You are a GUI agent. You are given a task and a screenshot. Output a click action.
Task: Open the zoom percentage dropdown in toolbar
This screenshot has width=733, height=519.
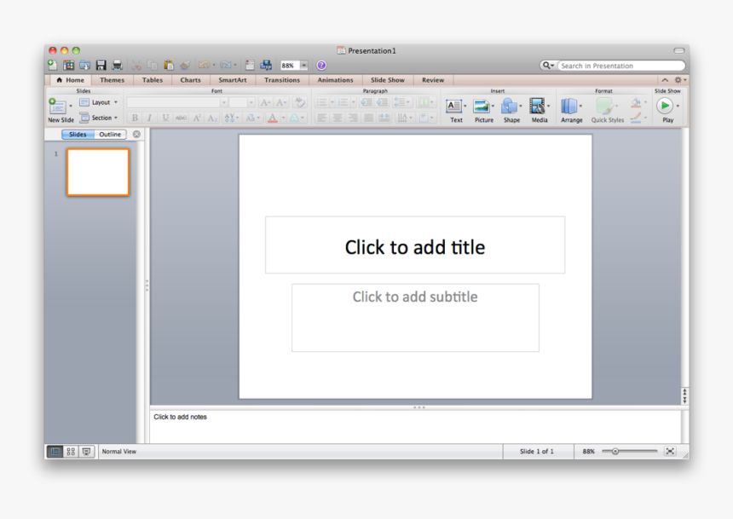(304, 65)
